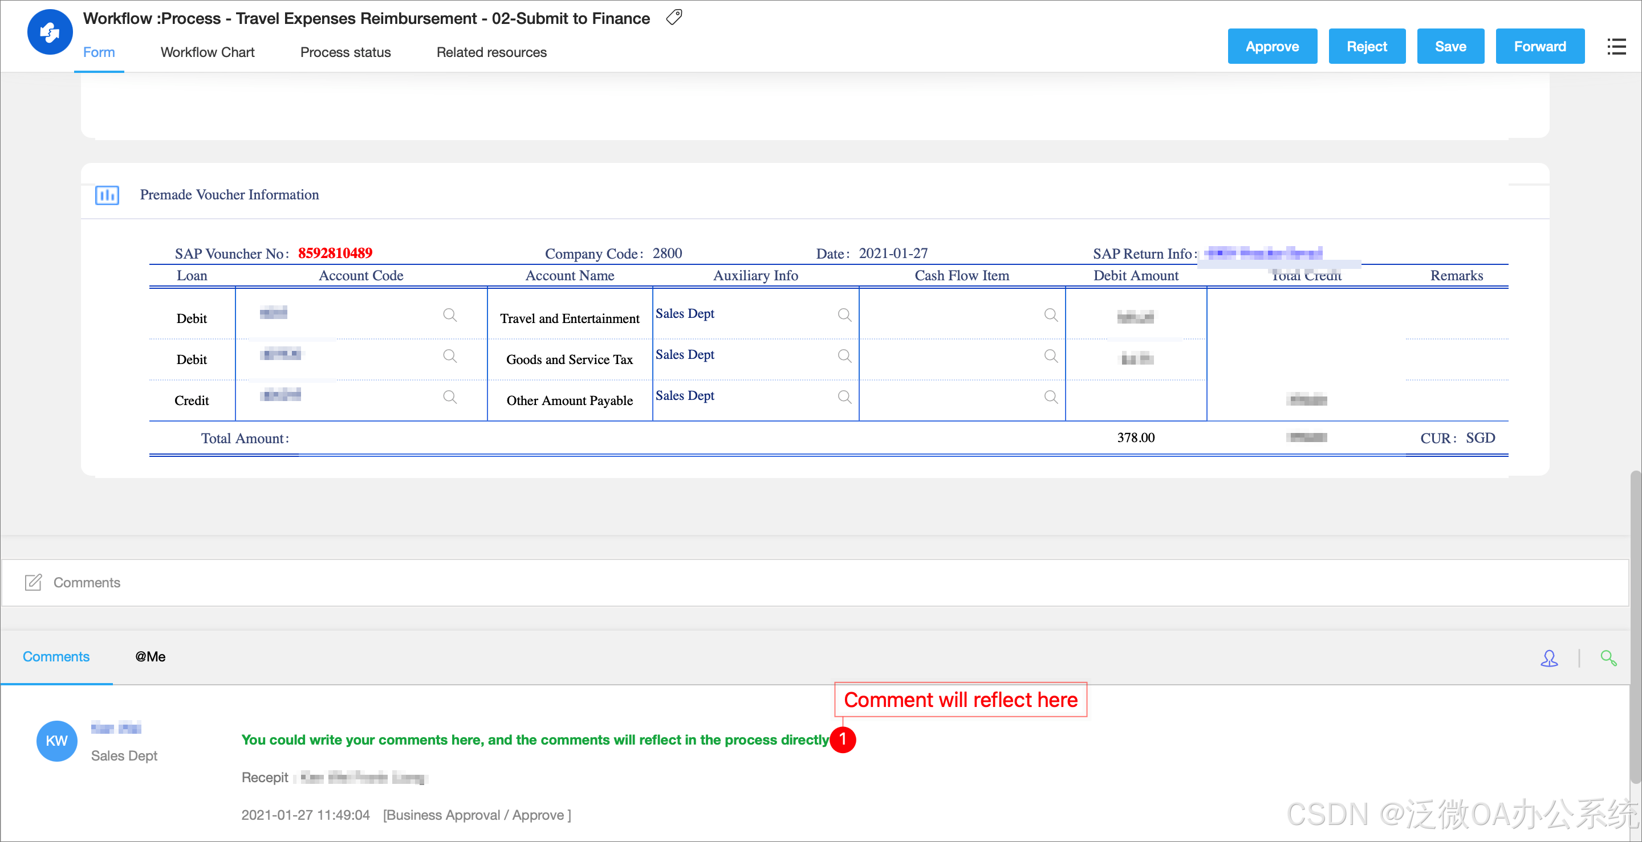Switch to the Workflow Chart tab
The image size is (1642, 842).
[x=207, y=52]
